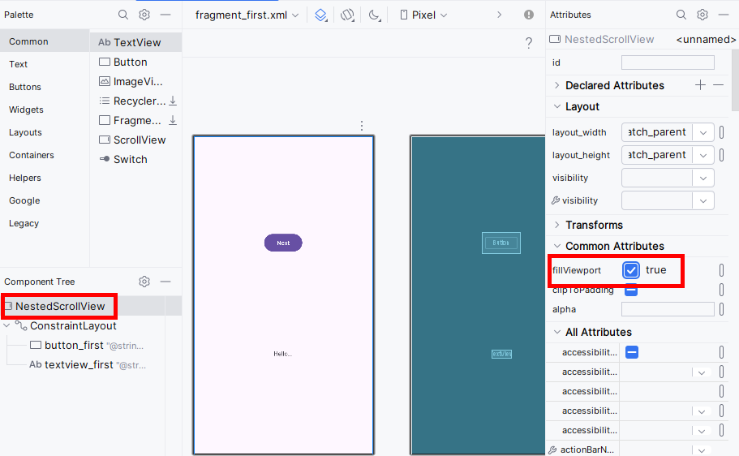Select the Buttons palette category

pos(25,87)
